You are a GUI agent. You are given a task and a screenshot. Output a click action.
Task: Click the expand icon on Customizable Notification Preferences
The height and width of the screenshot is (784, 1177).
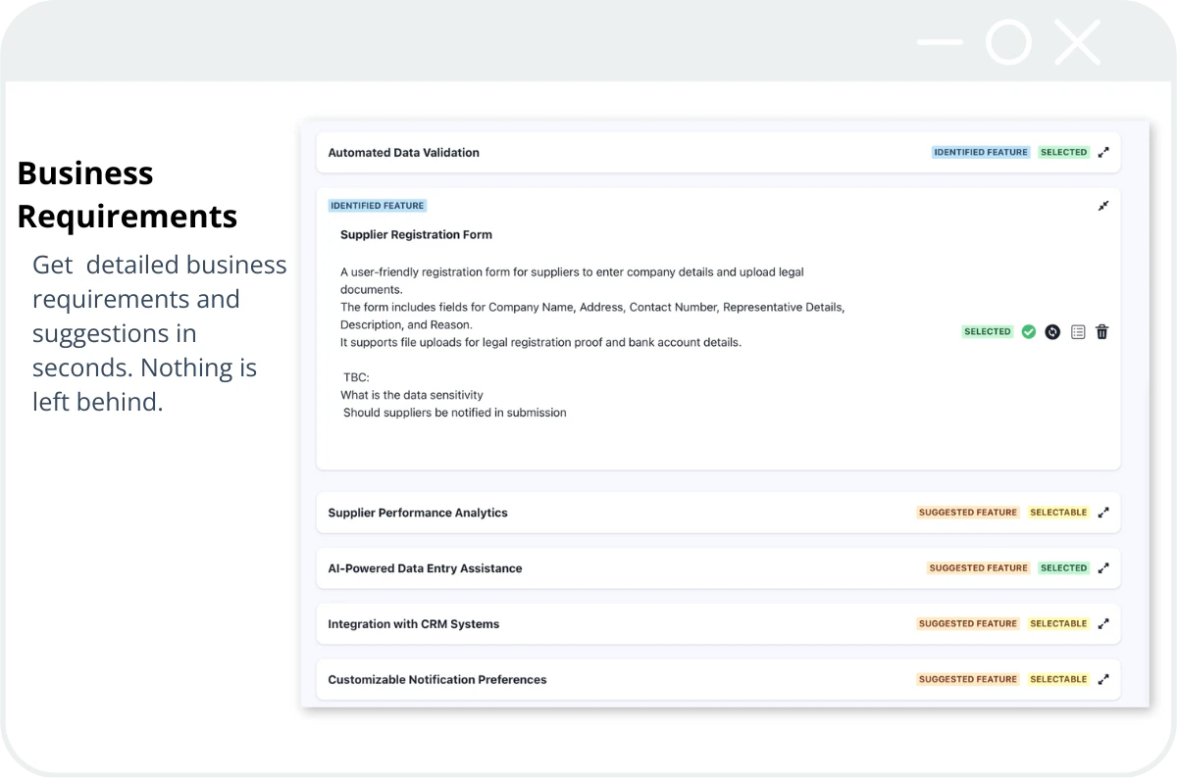click(x=1103, y=679)
